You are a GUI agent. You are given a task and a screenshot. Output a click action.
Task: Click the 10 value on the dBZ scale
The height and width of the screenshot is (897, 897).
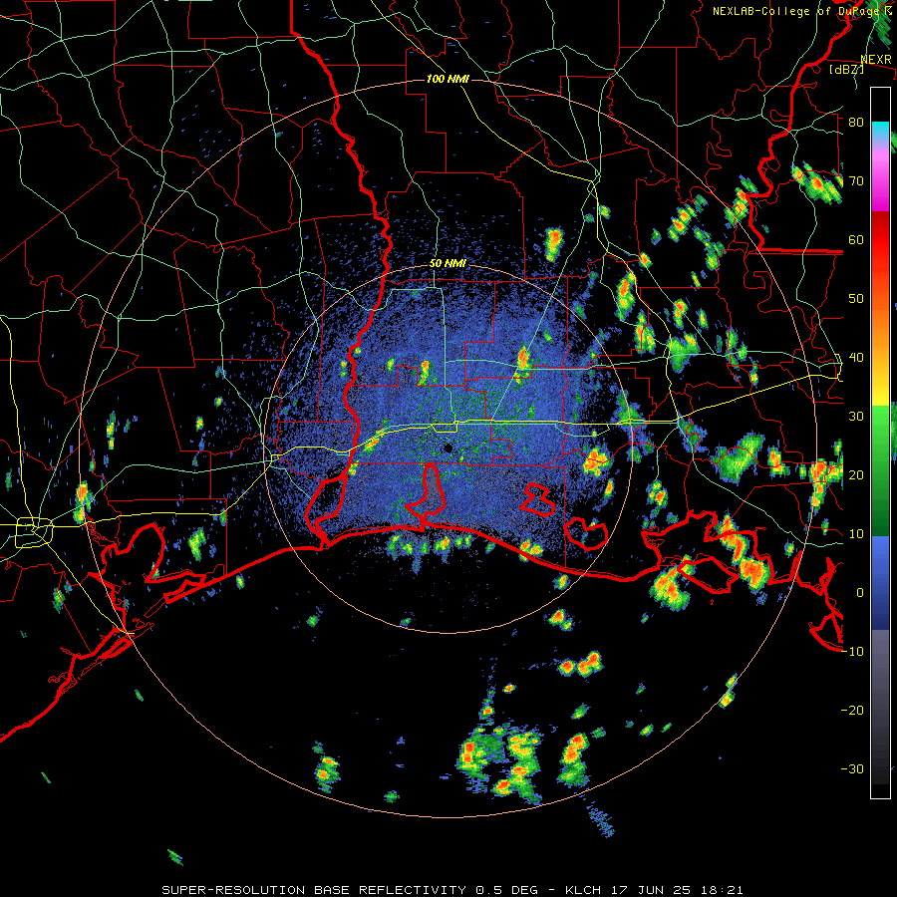(856, 534)
